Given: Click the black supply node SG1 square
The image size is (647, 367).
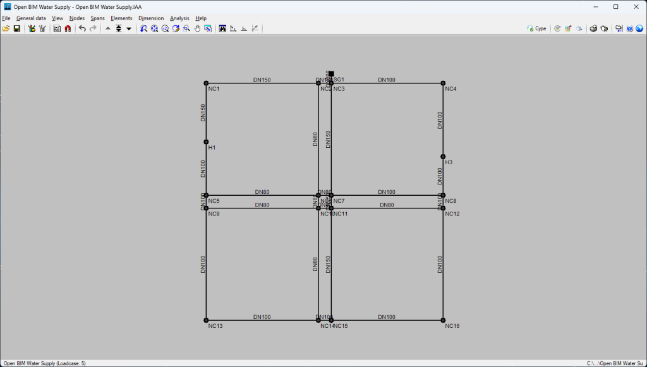Looking at the screenshot, I should (x=331, y=74).
